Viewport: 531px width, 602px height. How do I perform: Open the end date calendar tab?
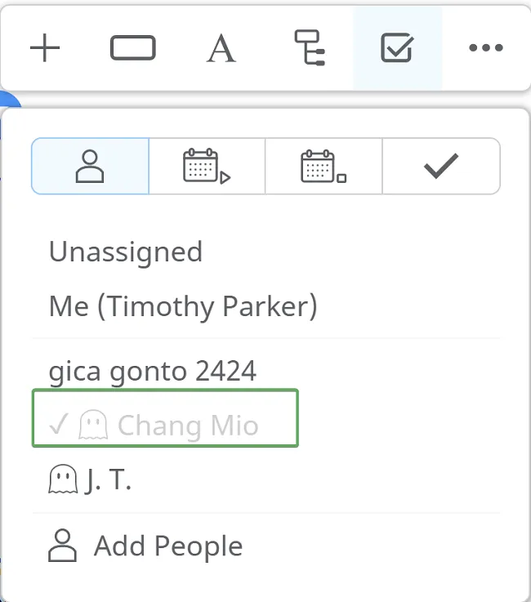[324, 167]
